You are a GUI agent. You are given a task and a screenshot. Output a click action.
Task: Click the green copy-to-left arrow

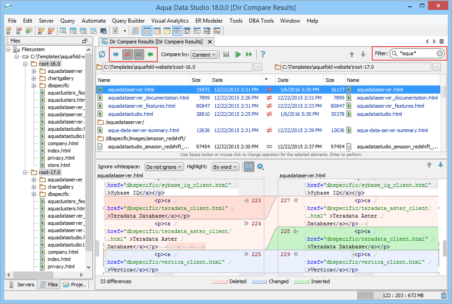[150, 54]
